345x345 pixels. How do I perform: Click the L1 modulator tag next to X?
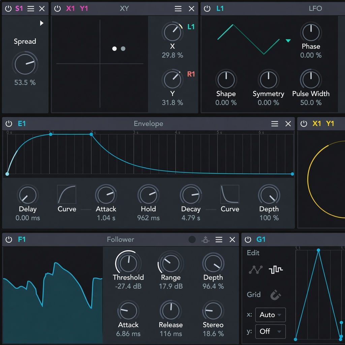(191, 27)
